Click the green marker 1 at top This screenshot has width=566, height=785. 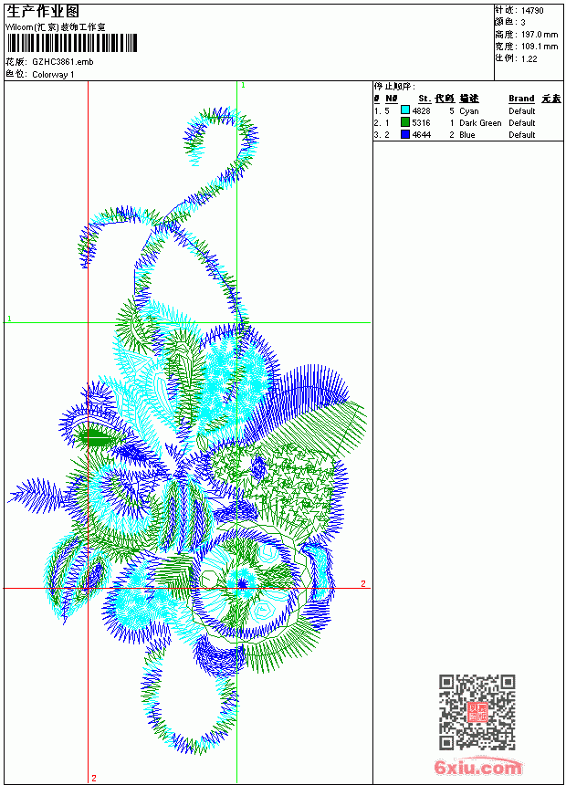(x=243, y=86)
